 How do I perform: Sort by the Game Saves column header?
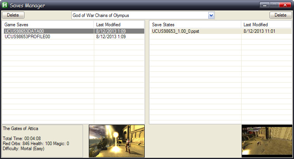48,25
